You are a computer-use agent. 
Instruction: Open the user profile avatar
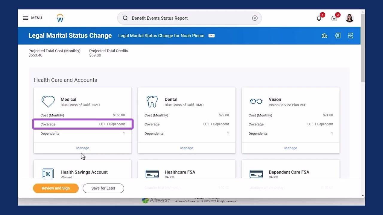coord(349,18)
